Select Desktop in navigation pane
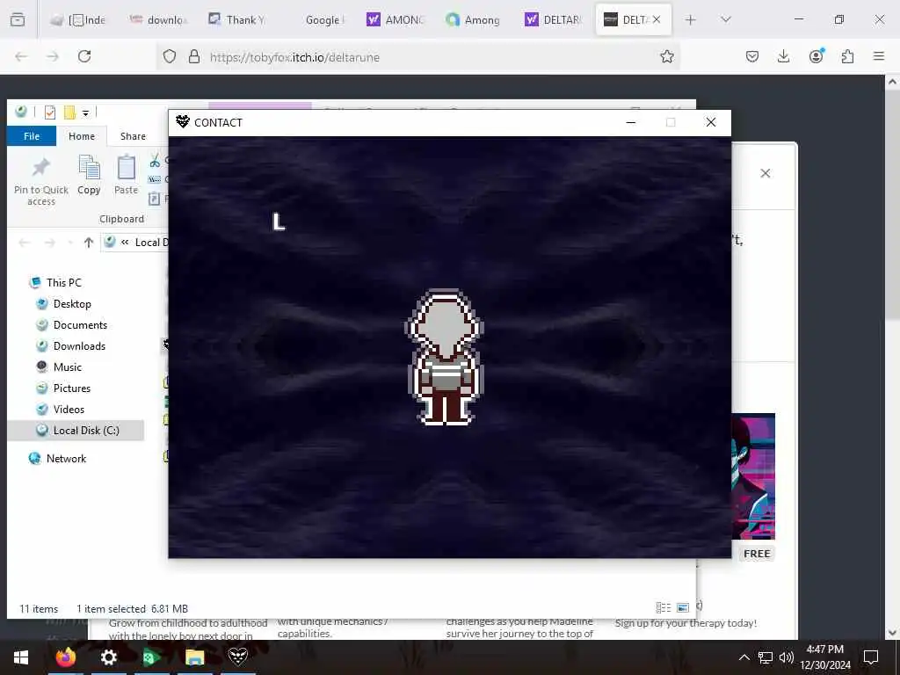The height and width of the screenshot is (675, 900). point(72,303)
